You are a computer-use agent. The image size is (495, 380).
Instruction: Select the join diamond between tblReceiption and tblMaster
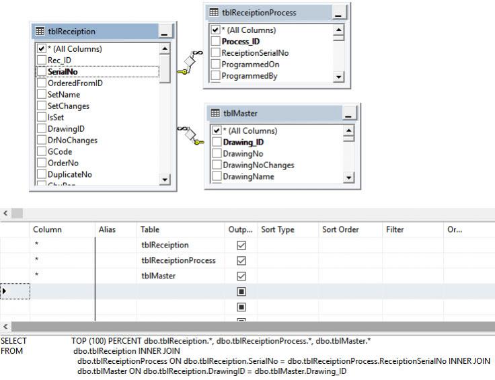tap(190, 135)
